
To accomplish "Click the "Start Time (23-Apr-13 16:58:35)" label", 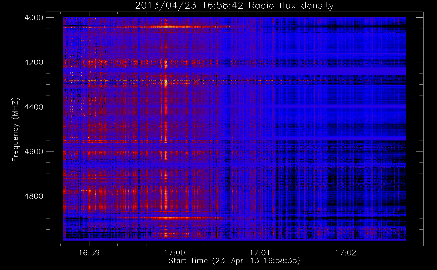I will click(234, 261).
